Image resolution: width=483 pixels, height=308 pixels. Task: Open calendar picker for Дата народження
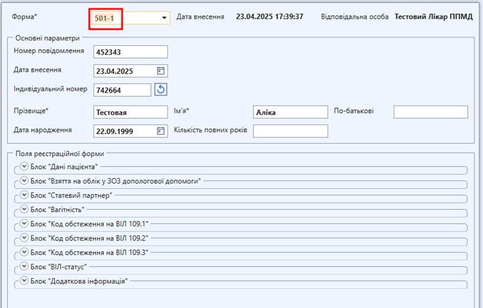point(160,130)
